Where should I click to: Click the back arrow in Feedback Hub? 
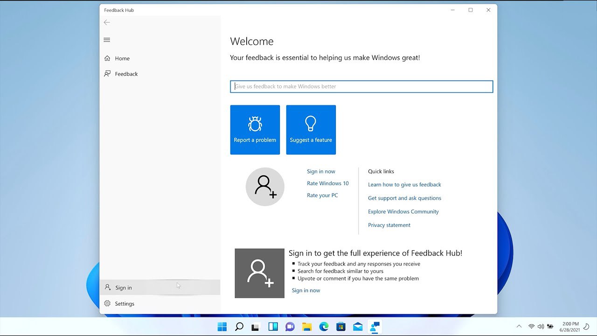click(x=107, y=22)
